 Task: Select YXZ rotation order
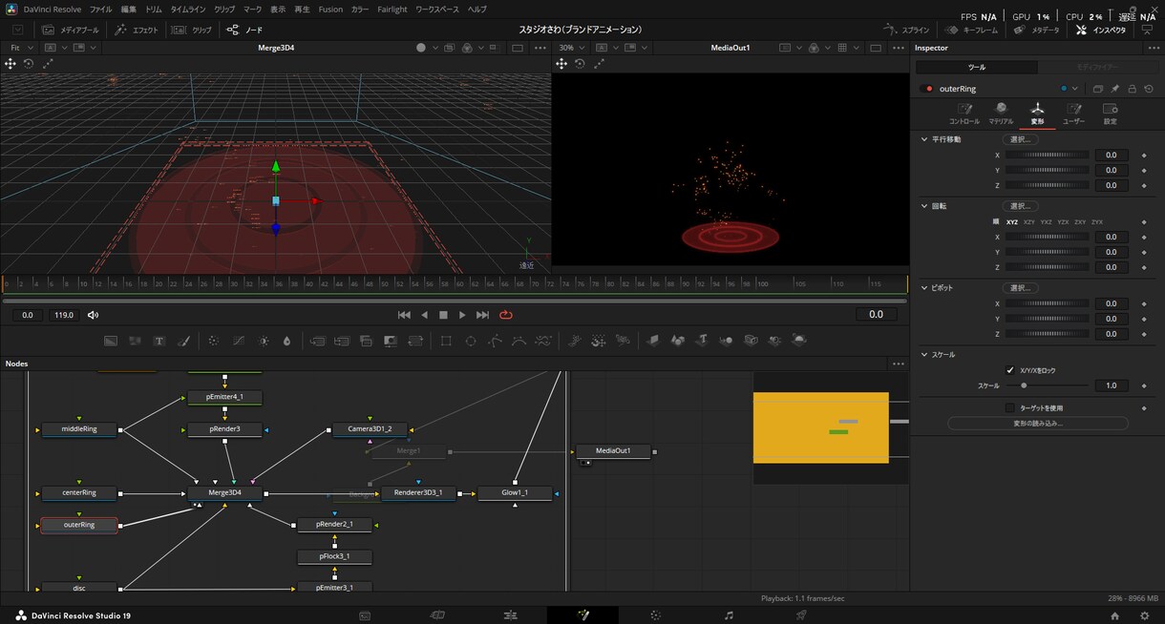pos(1047,221)
